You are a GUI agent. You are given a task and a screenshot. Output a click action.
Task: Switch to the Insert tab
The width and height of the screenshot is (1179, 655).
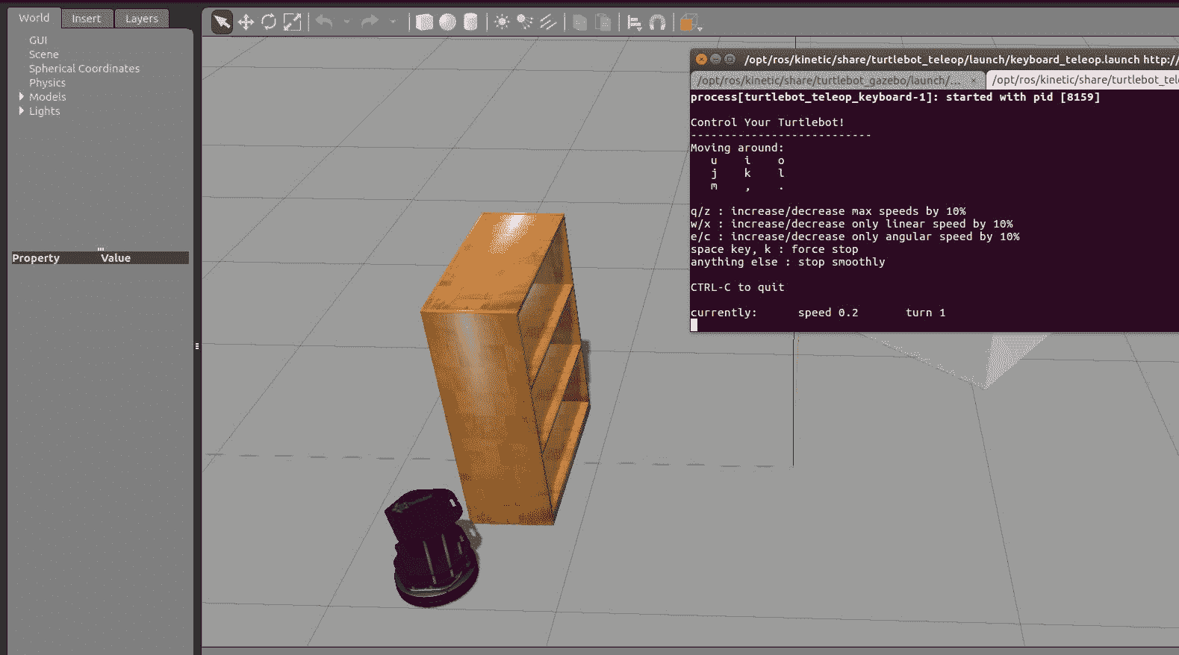[86, 19]
